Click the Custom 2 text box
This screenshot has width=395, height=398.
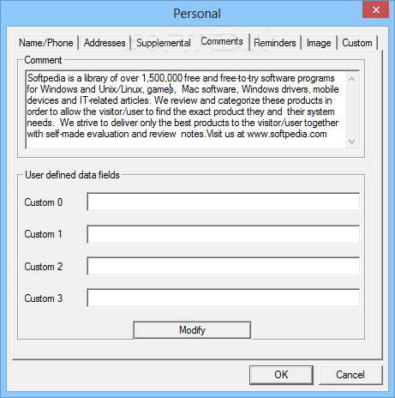[x=223, y=266]
